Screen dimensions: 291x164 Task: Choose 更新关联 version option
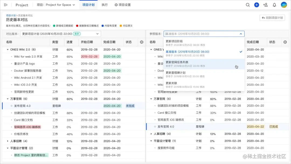coord(204,85)
